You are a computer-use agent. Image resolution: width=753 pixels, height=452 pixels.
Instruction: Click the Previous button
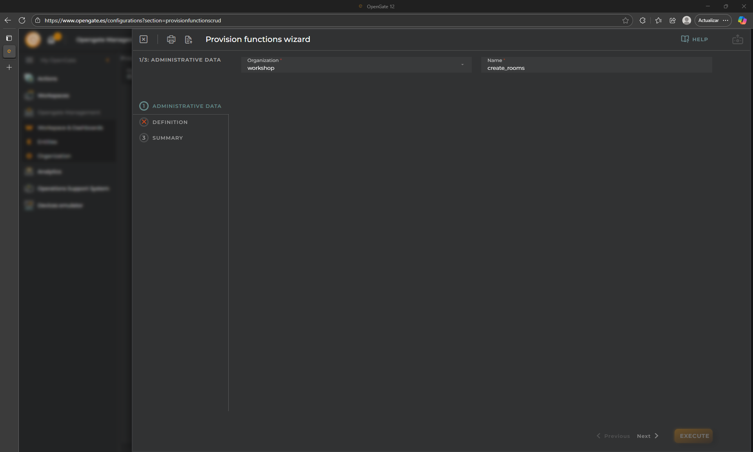[613, 436]
